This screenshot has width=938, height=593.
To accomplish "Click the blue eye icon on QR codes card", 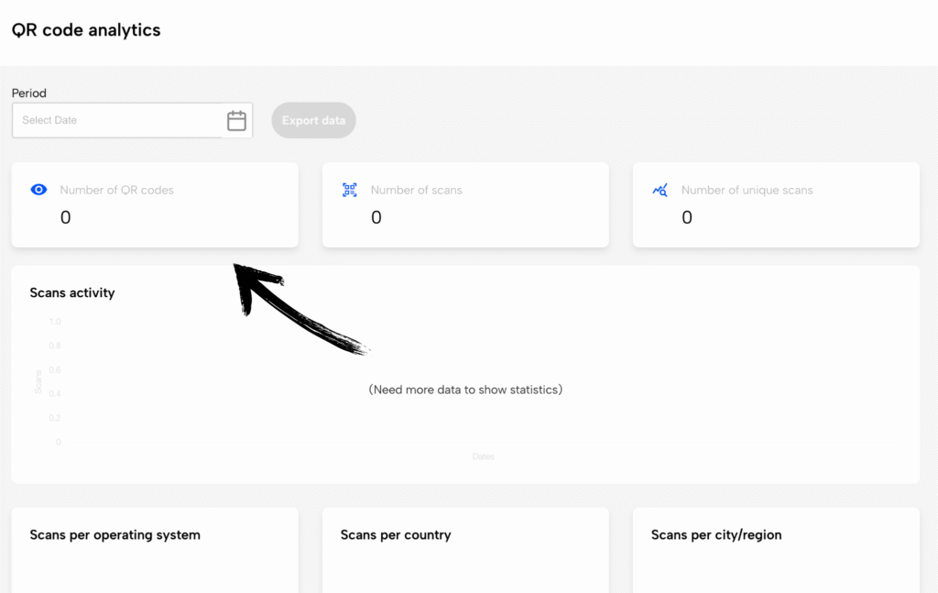I will [x=38, y=190].
